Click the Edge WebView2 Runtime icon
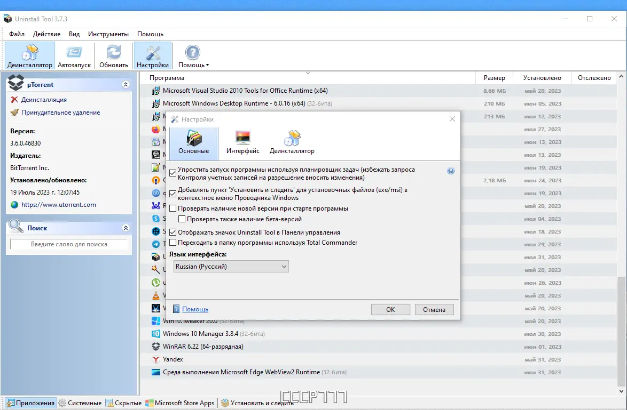The image size is (627, 410). tap(156, 372)
